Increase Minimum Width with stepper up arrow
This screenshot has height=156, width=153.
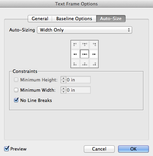pos(63,89)
